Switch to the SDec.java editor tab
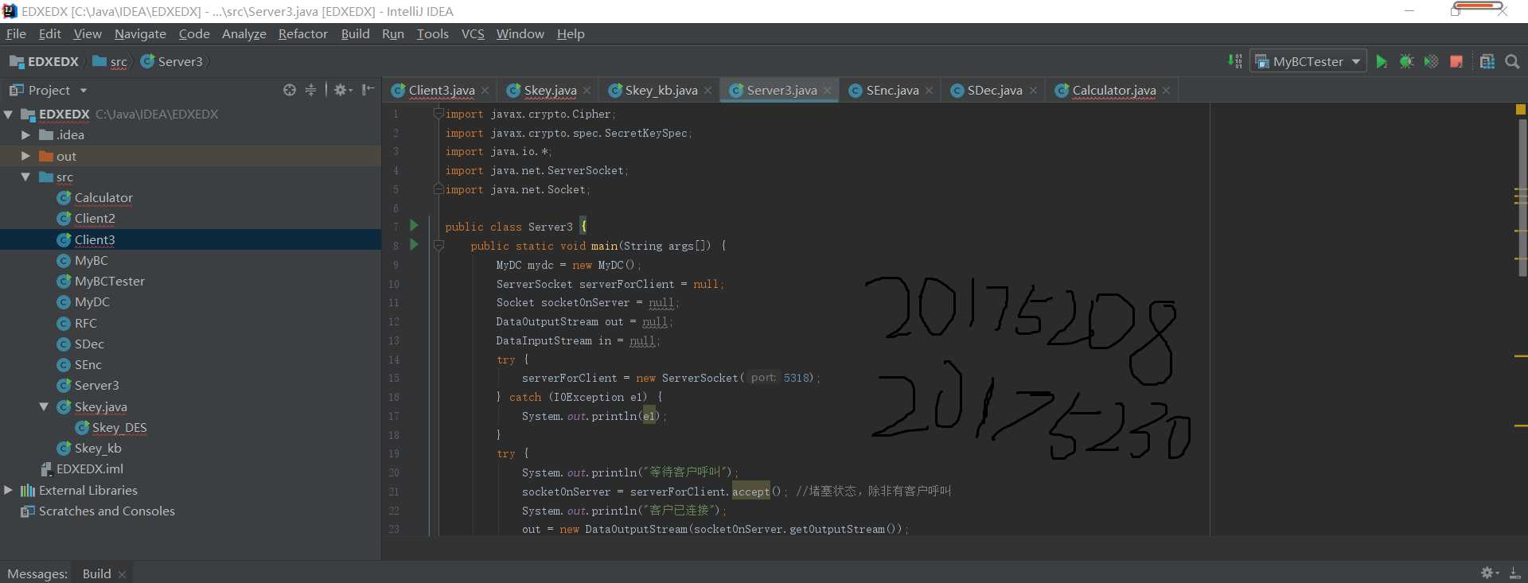This screenshot has height=583, width=1528. pos(994,91)
